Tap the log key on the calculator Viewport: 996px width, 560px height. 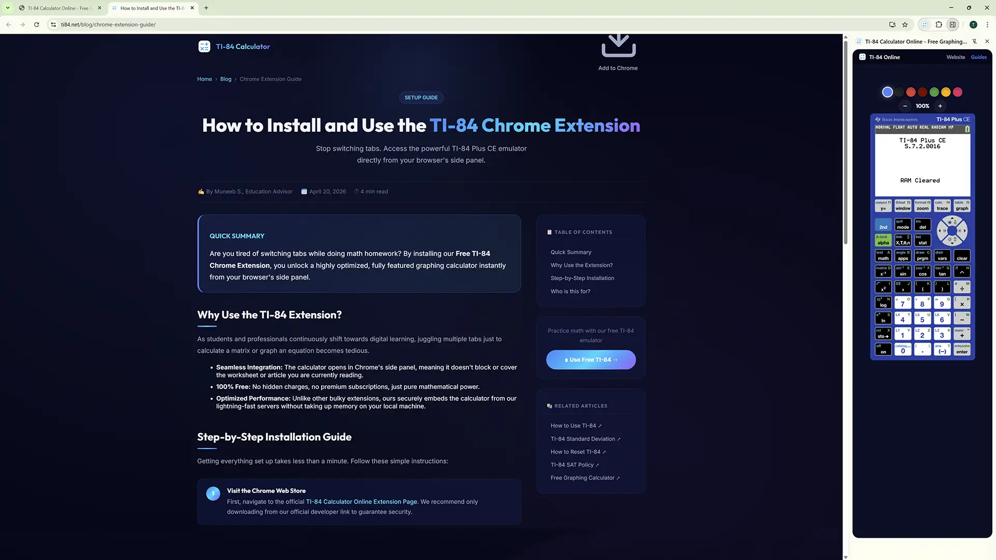[883, 303]
